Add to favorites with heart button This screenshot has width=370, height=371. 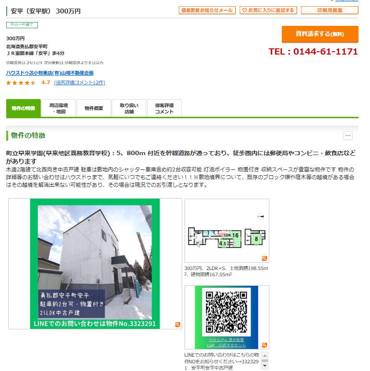pos(268,11)
